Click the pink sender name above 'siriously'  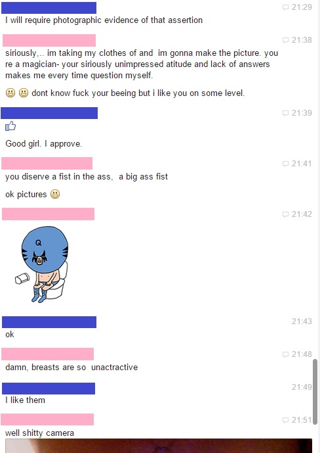tap(49, 41)
